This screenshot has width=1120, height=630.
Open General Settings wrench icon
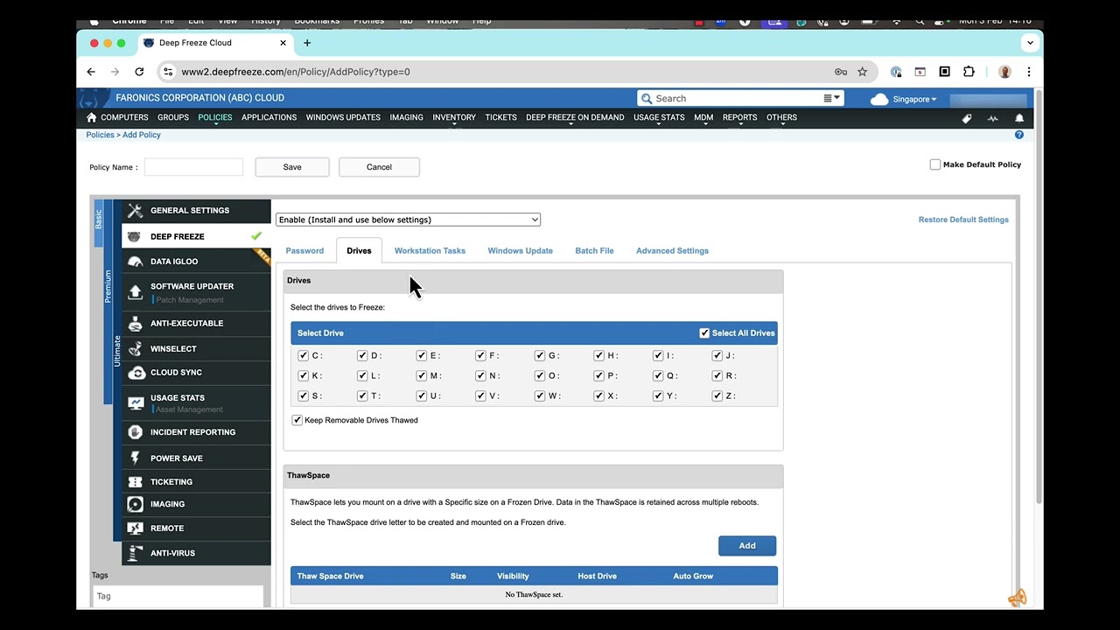coord(135,211)
